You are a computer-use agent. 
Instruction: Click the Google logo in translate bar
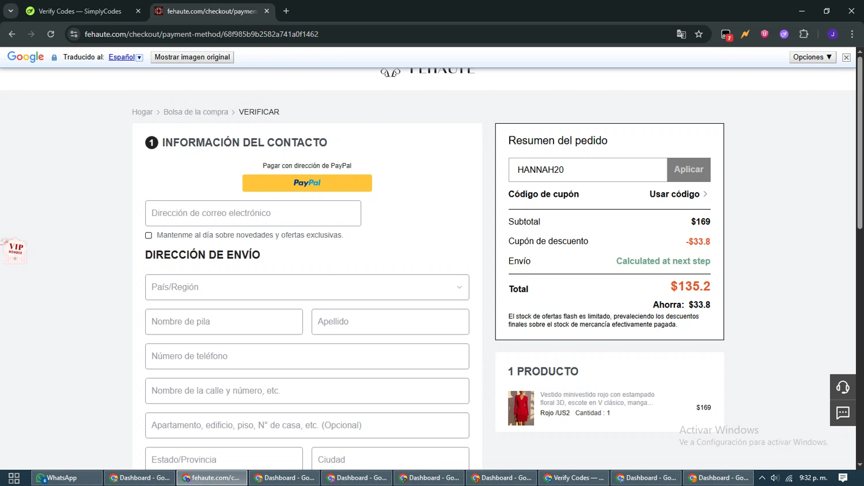pos(25,57)
